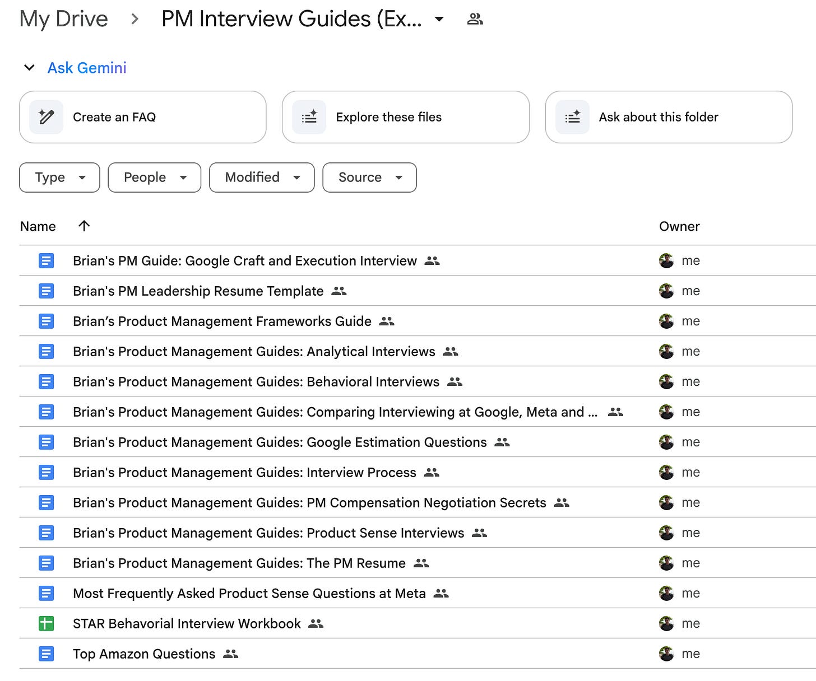
Task: Select Brian's Product Management Frameworks Guide file
Action: (222, 321)
